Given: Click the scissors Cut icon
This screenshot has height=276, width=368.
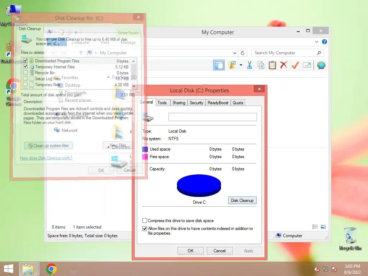Looking at the screenshot, I should (x=249, y=65).
